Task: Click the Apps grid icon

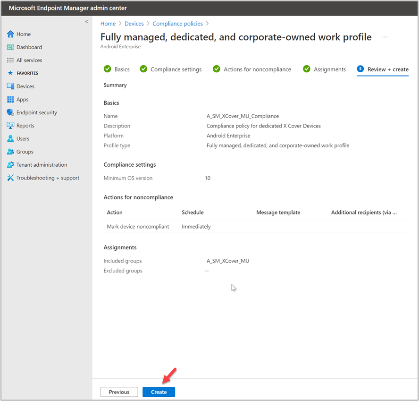Action: (x=10, y=99)
